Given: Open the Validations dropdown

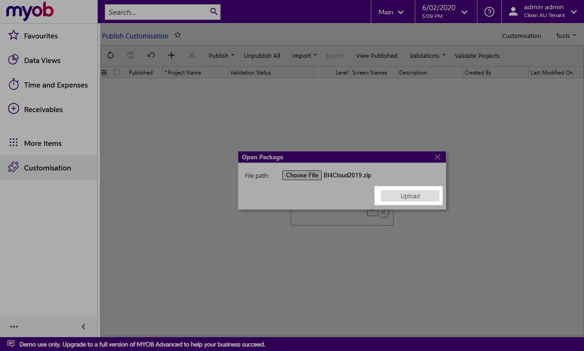Looking at the screenshot, I should point(427,56).
